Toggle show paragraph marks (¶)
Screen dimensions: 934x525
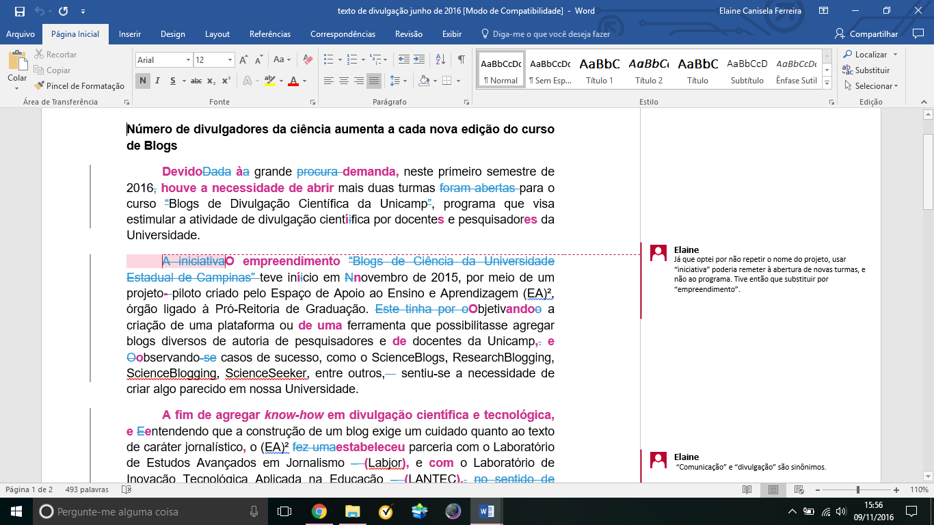click(462, 59)
